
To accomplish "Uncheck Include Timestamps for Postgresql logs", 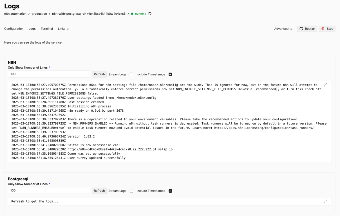I will click(170, 191).
